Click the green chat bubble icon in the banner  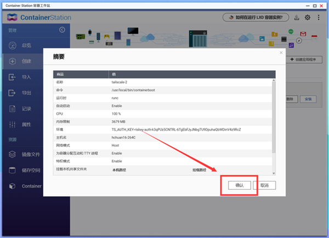[x=291, y=32]
